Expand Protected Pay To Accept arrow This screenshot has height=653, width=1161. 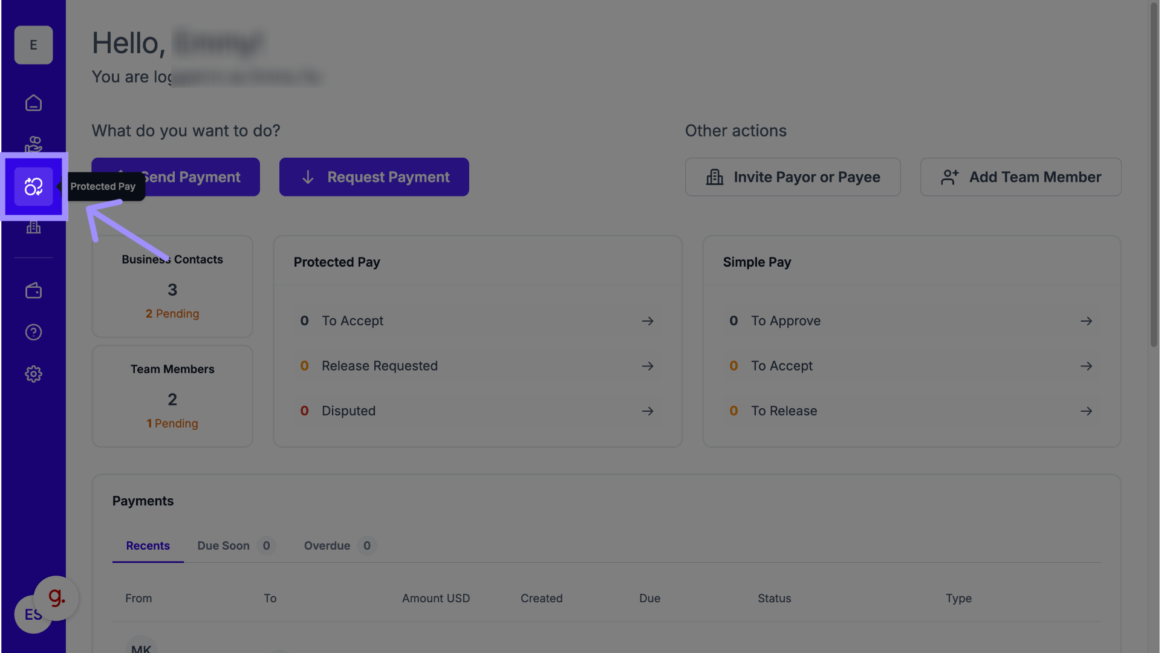647,321
